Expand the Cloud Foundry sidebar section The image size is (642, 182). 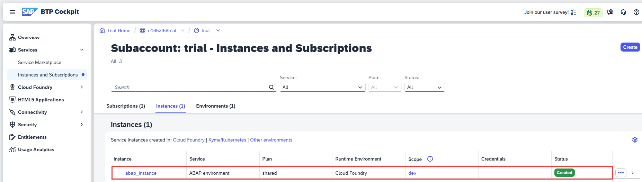tap(82, 87)
